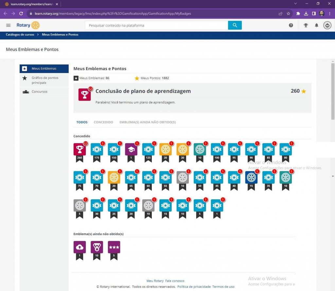Click the purple three-stars badge

tap(114, 247)
